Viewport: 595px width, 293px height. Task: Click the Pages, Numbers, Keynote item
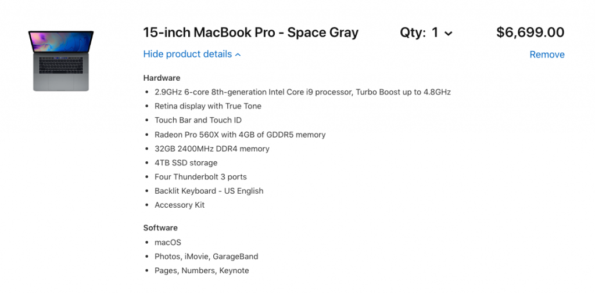coord(202,270)
